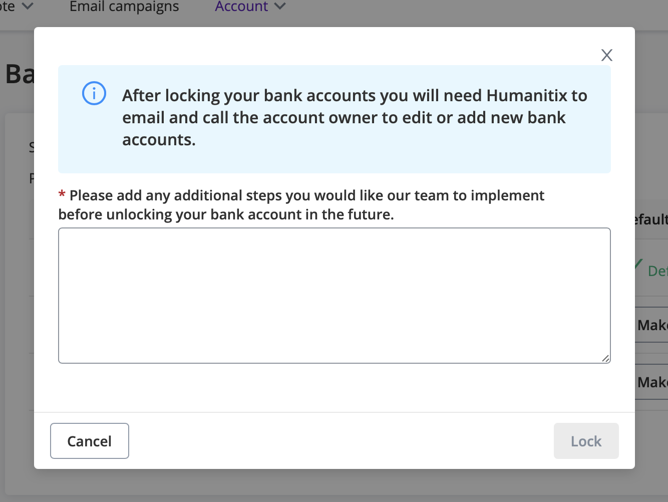The image size is (668, 502).
Task: Click the partially hidden Default column header
Action: pos(651,219)
